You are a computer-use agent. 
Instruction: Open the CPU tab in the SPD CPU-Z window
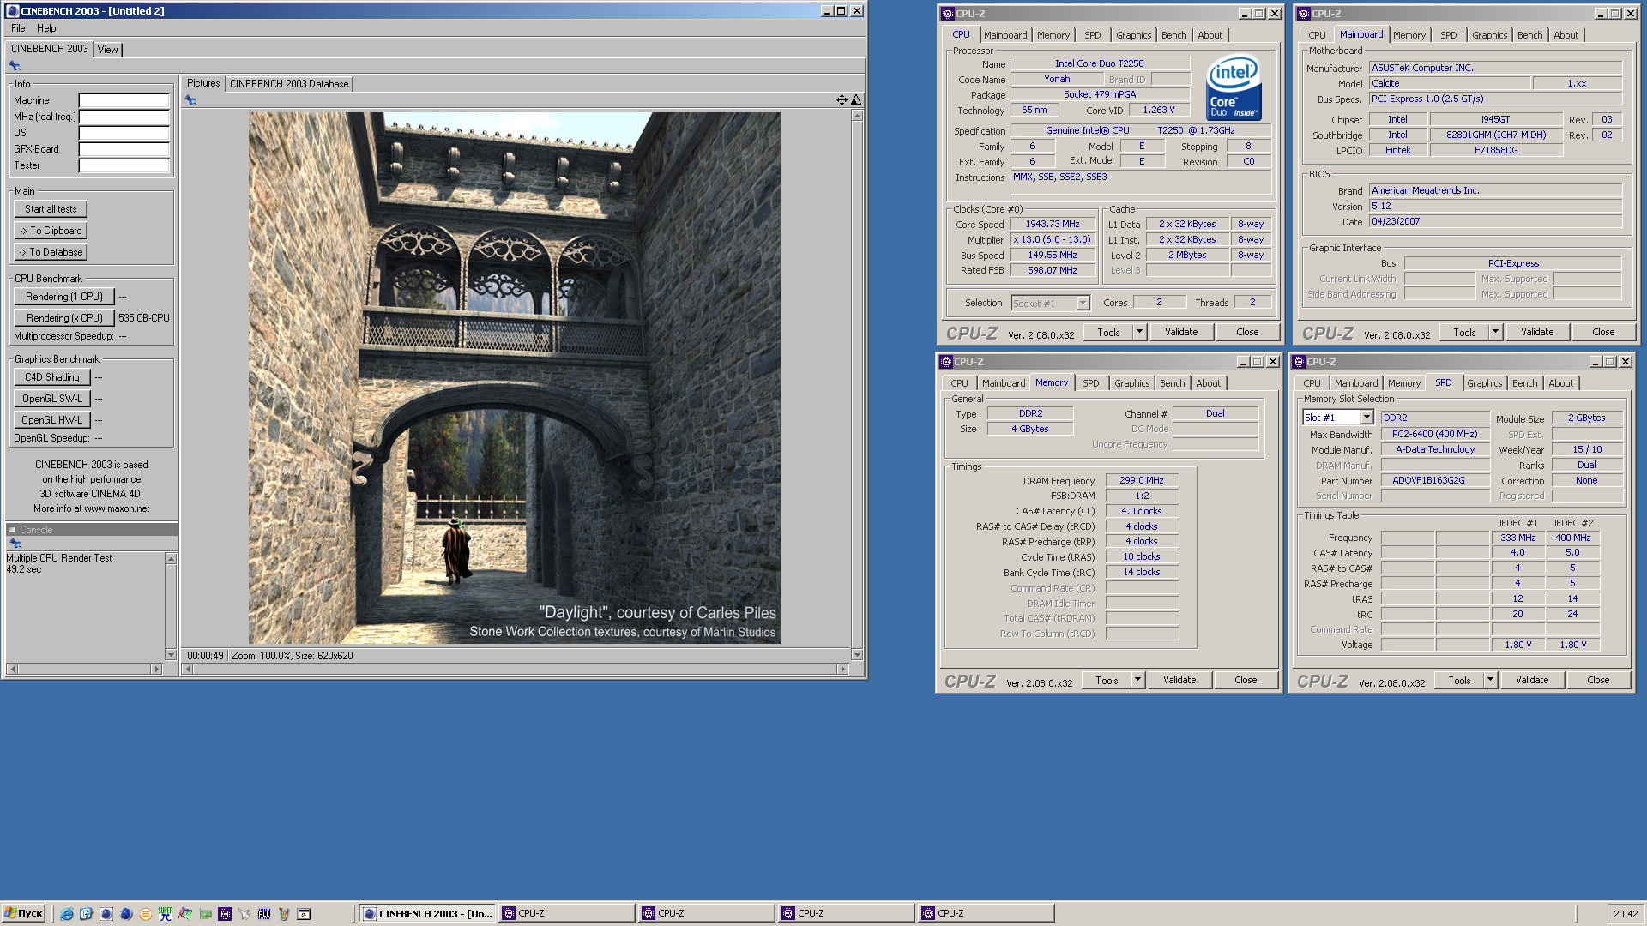(x=1312, y=383)
